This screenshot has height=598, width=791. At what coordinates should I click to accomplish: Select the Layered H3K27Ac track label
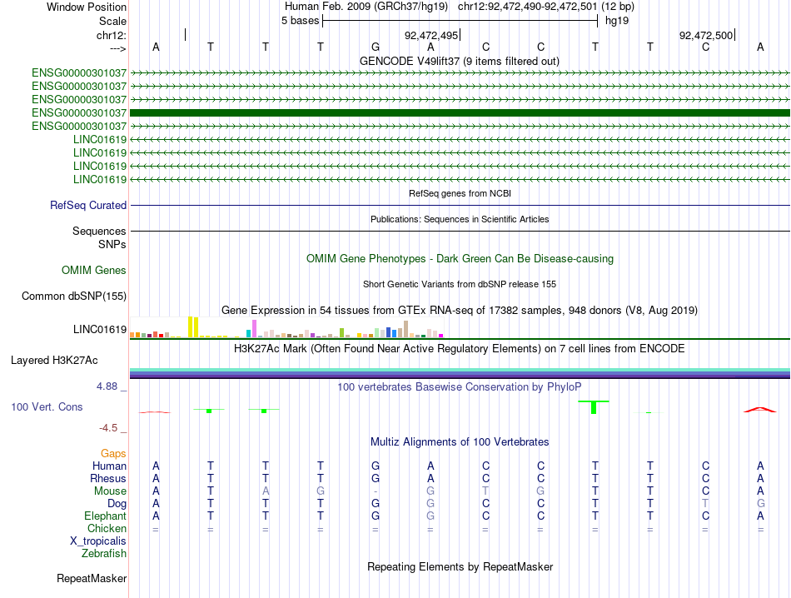[54, 361]
